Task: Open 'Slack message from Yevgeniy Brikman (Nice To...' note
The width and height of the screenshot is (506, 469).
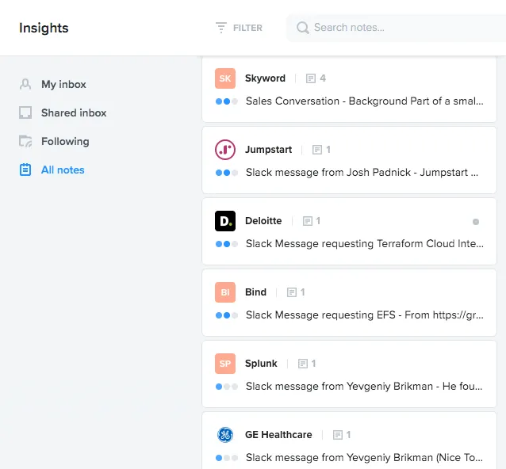Action: [364, 457]
